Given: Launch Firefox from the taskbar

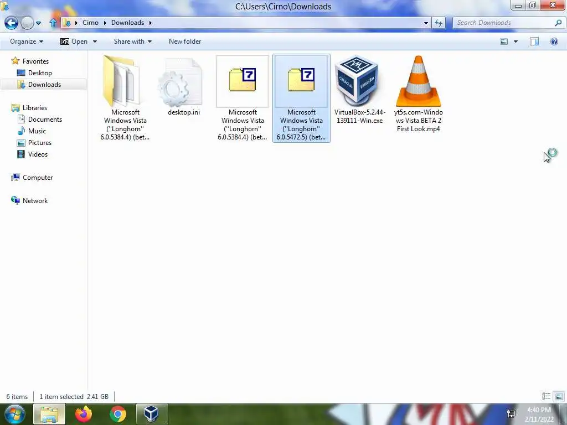Looking at the screenshot, I should tap(84, 414).
